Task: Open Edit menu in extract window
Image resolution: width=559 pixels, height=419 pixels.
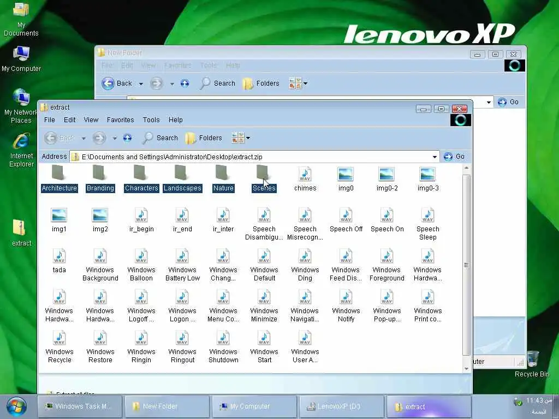Action: tap(69, 119)
